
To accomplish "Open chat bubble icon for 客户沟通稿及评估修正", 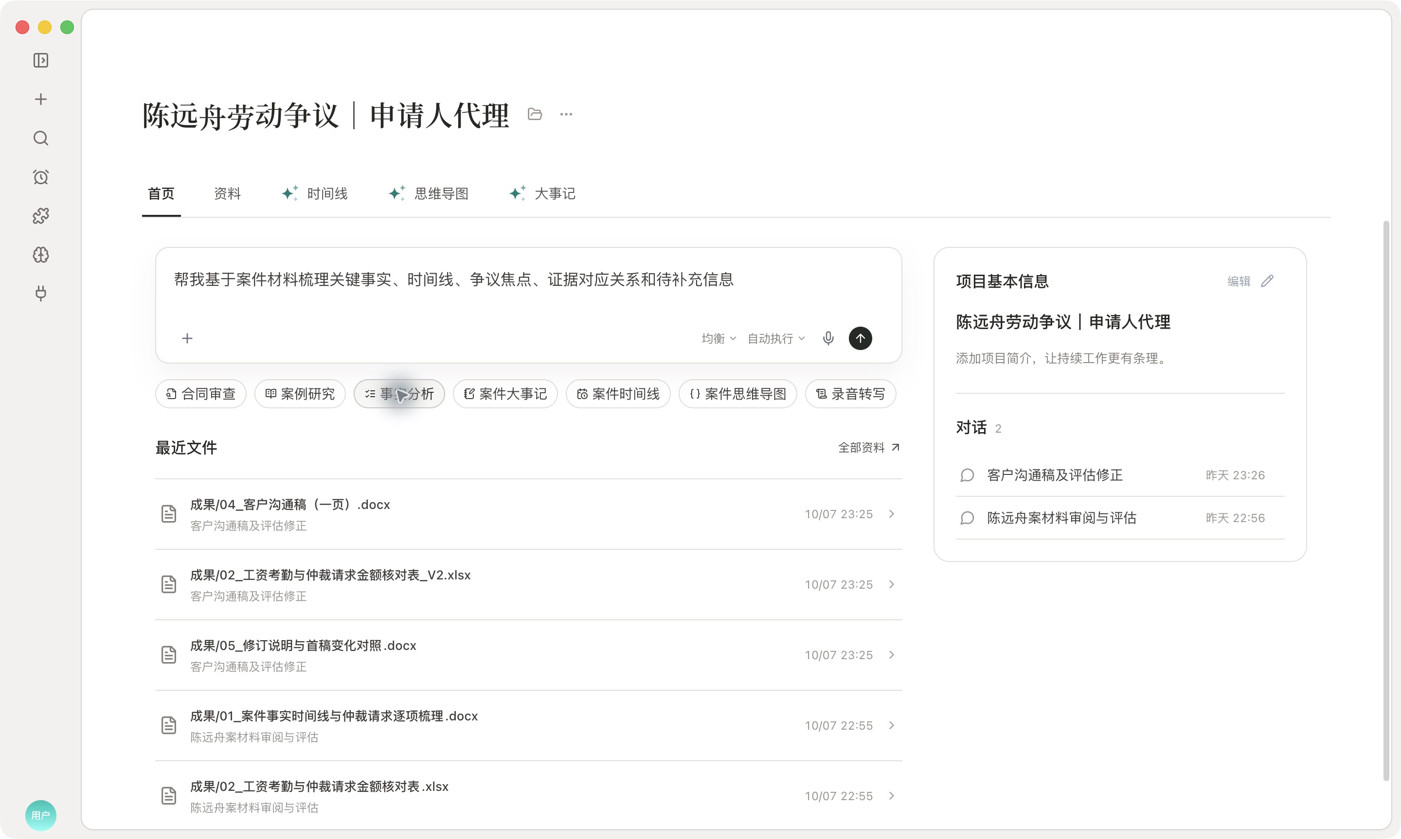I will (967, 475).
